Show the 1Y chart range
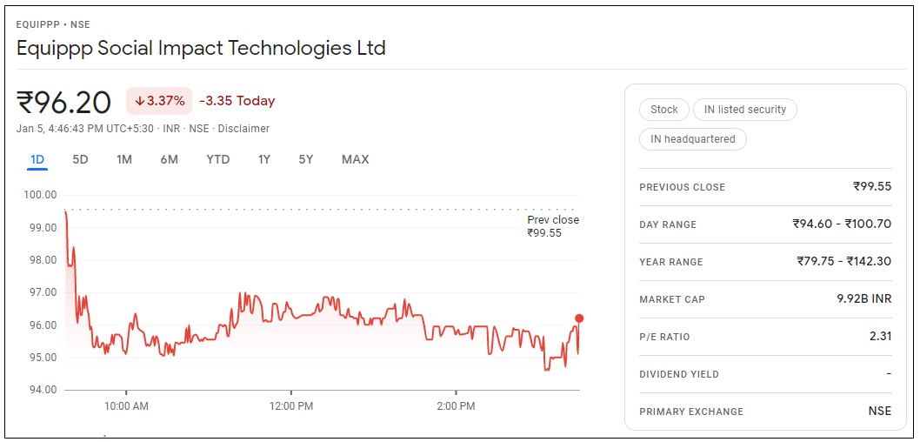The image size is (920, 442). pos(264,160)
